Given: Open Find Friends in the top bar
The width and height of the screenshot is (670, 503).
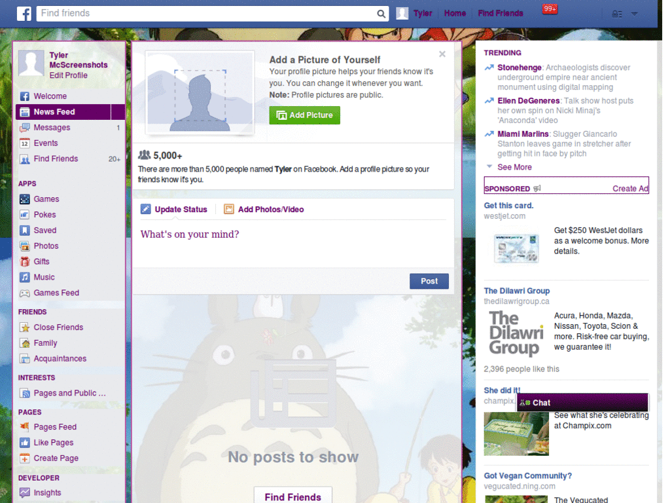Looking at the screenshot, I should click(x=501, y=13).
